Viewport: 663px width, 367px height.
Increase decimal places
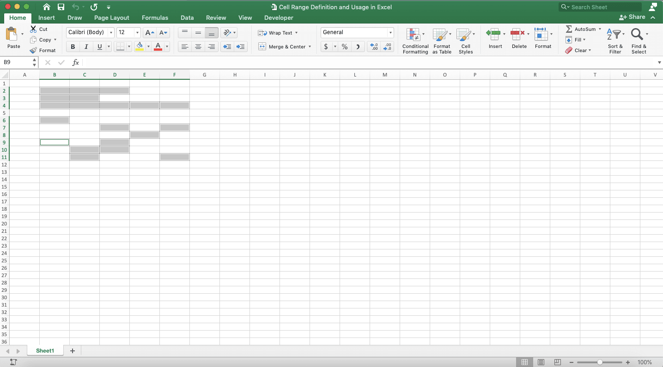coord(374,47)
